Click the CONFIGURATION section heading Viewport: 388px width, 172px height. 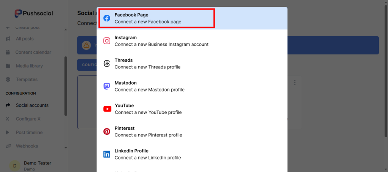(20, 93)
